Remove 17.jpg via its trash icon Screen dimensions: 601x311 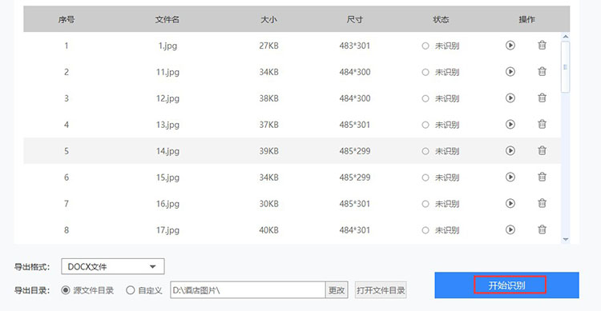pos(542,230)
